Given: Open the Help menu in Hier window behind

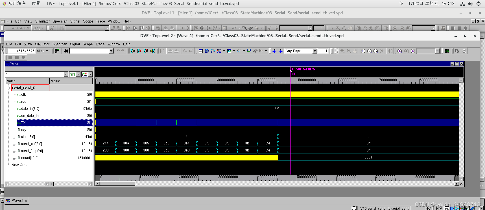Looking at the screenshot, I should point(127,21).
